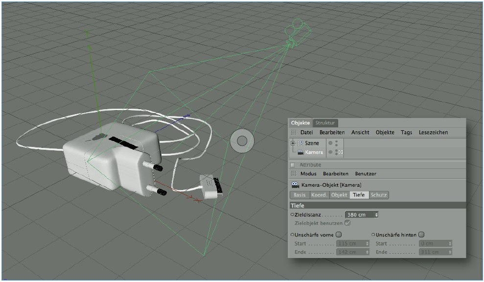Open the Datei menu
Image resolution: width=484 pixels, height=282 pixels.
tap(306, 132)
